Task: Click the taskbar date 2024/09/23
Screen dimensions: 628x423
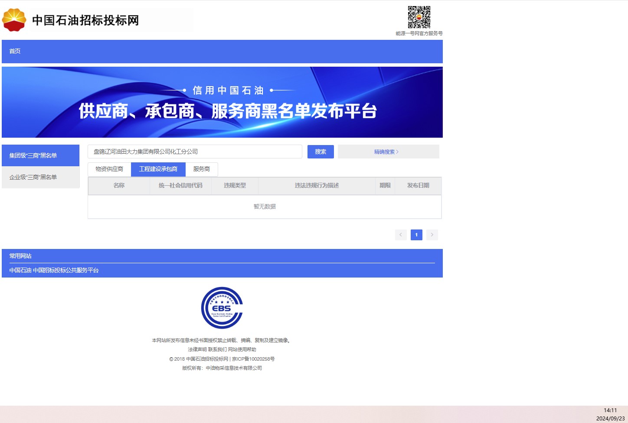Action: click(x=610, y=419)
